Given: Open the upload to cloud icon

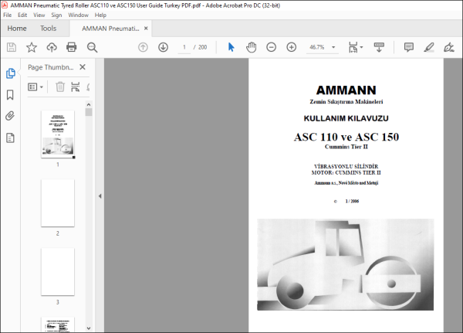Looking at the screenshot, I should coord(52,47).
